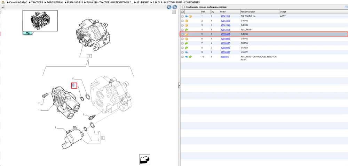Open part number link for FUEL PUMP
Screen dimensions: 348x166
(x=225, y=30)
